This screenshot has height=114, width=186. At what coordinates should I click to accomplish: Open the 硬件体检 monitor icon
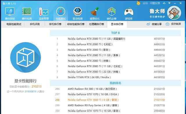pos(10,13)
